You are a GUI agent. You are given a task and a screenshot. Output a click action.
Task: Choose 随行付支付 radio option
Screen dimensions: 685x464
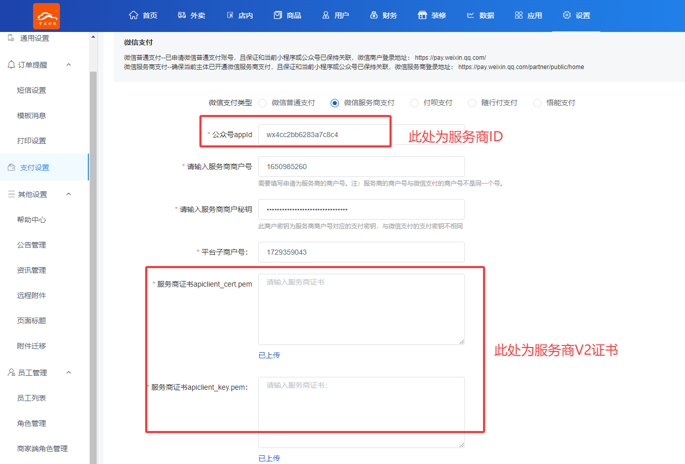click(x=472, y=103)
